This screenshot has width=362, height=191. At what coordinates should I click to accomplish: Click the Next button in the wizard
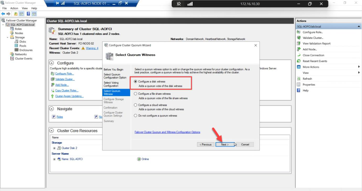225,144
